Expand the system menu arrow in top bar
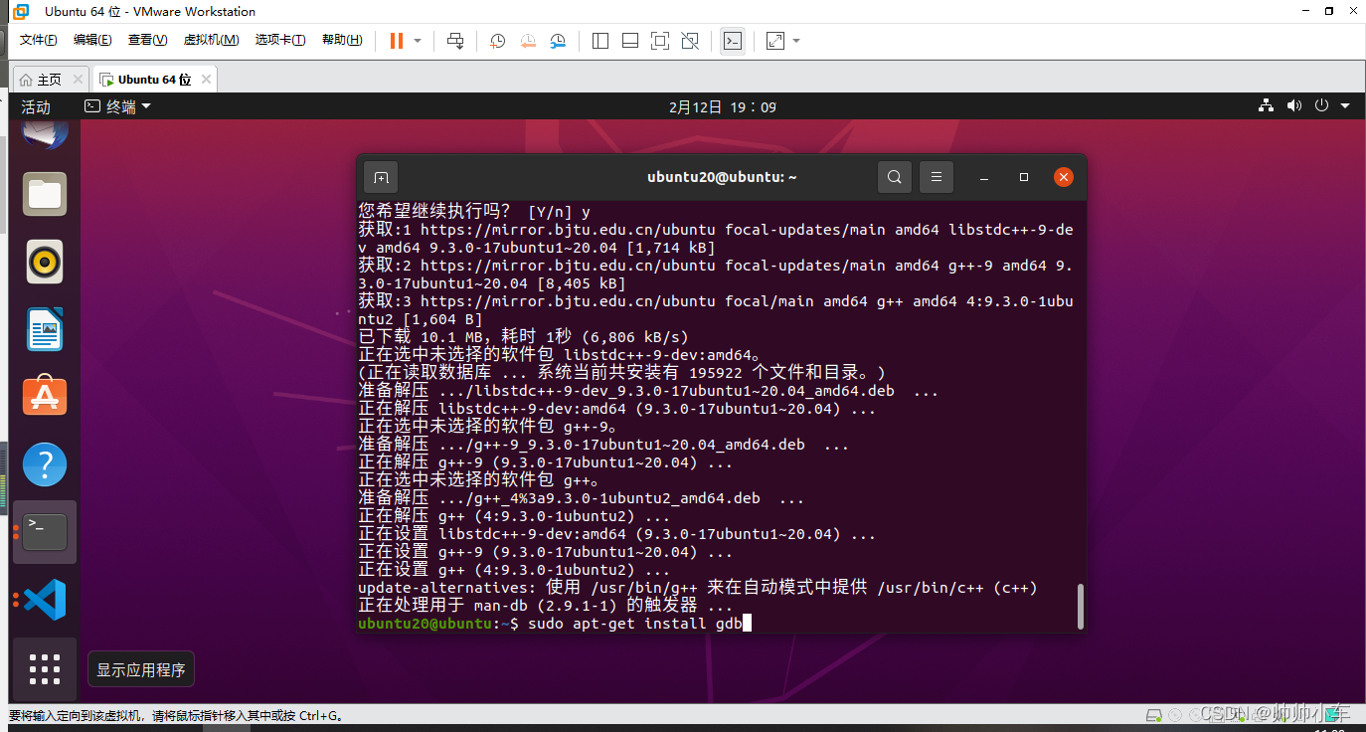Image resolution: width=1366 pixels, height=732 pixels. click(1345, 106)
